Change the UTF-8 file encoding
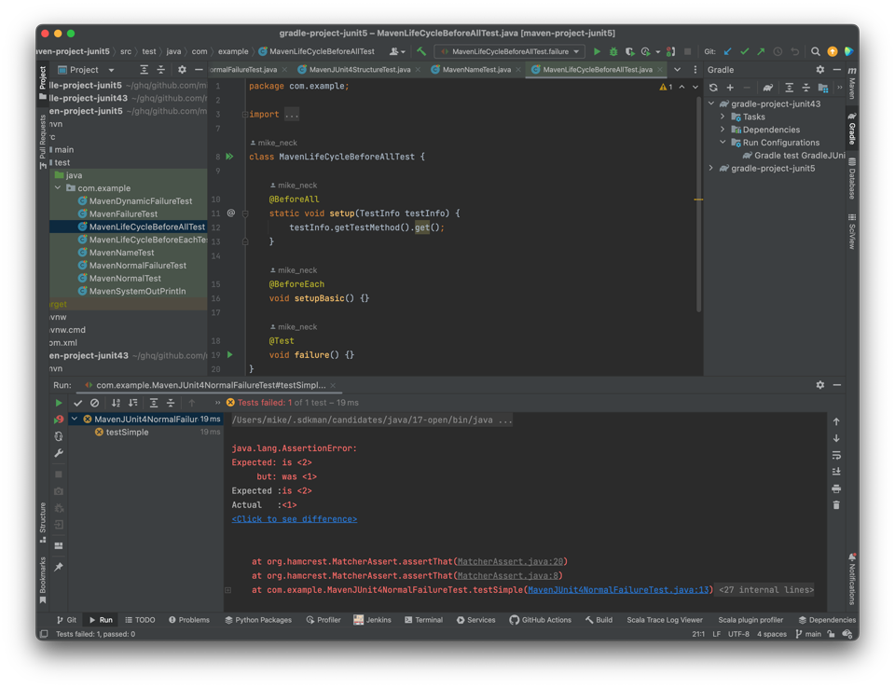895x688 pixels. coord(738,634)
